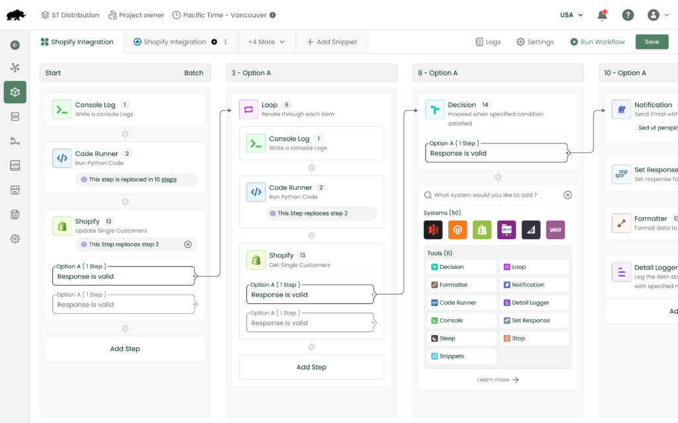This screenshot has width=678, height=423.
Task: Choose the WooCommerce system icon
Action: click(x=556, y=229)
